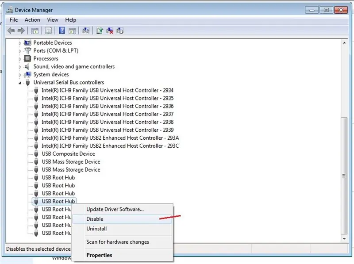
Task: Click the Processors category icon
Action: click(27, 58)
